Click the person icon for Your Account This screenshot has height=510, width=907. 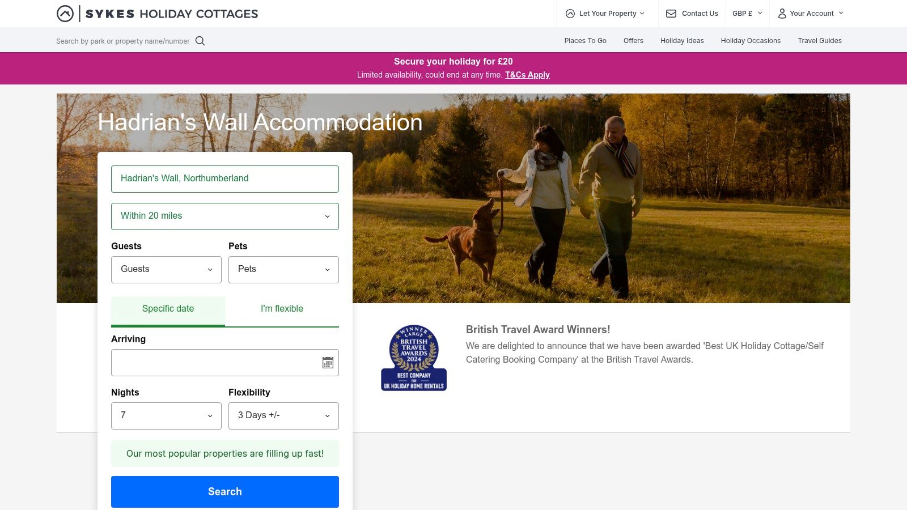pos(782,14)
